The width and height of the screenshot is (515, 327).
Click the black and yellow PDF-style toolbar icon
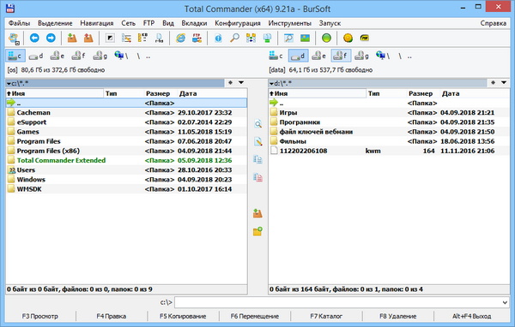tap(365, 38)
